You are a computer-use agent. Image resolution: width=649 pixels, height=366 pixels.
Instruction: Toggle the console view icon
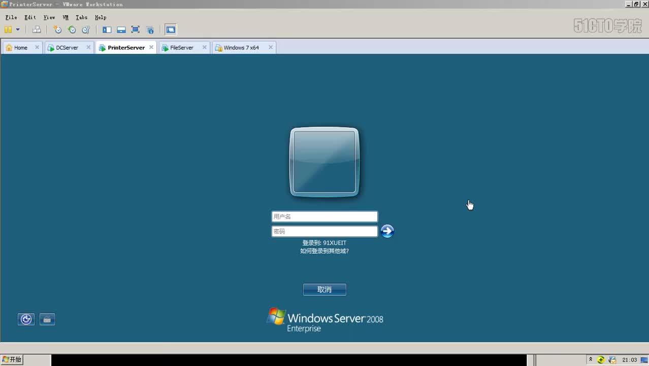pyautogui.click(x=171, y=29)
